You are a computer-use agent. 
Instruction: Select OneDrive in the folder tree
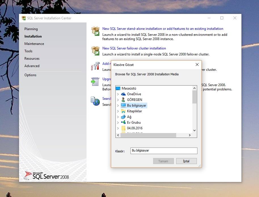pos(134,94)
